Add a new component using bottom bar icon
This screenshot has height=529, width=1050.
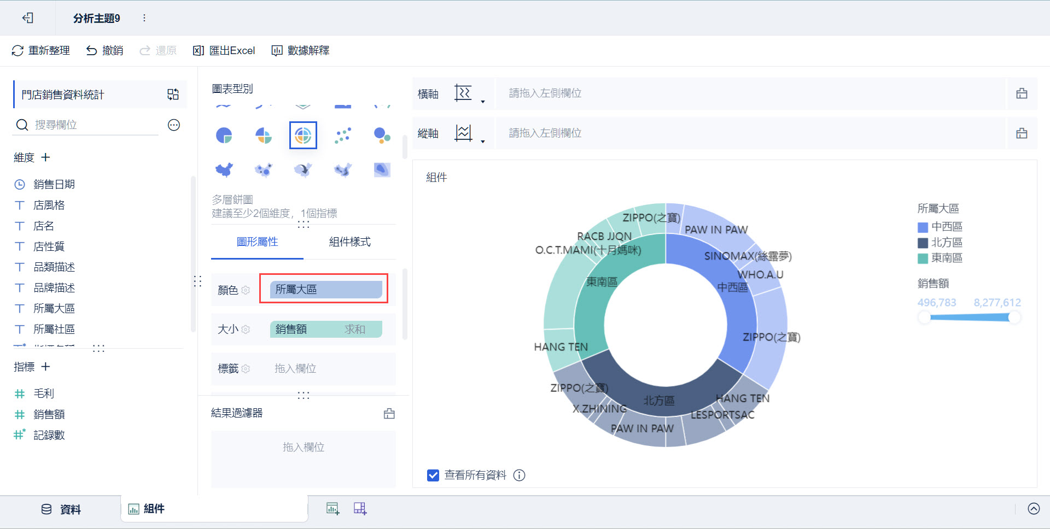point(332,509)
